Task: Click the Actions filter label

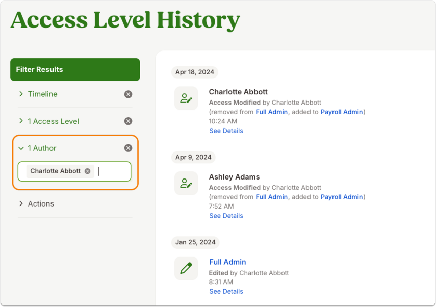Action: pyautogui.click(x=41, y=203)
